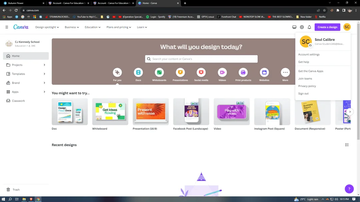Image resolution: width=360 pixels, height=202 pixels.
Task: Select the Videos category icon
Action: pos(222,72)
